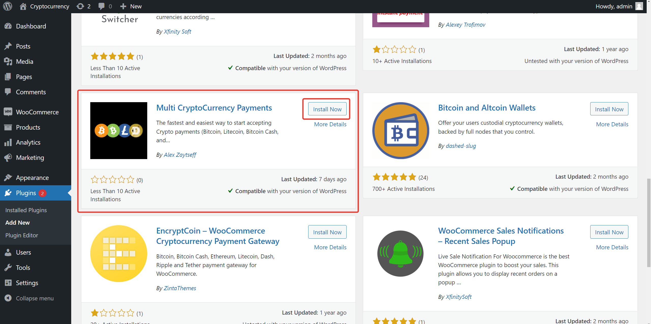Click the admin avatar icon

(x=639, y=6)
